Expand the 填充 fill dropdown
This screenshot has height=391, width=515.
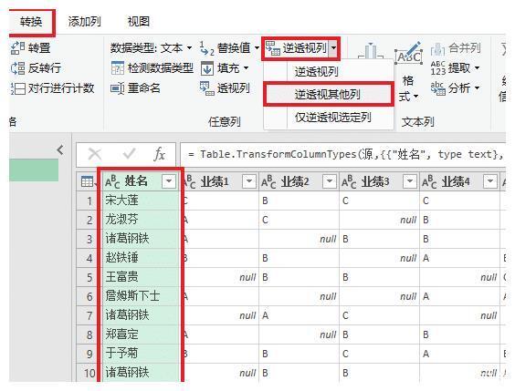(x=246, y=68)
